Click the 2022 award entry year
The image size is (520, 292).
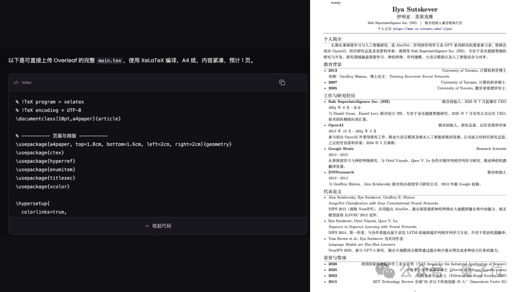(x=333, y=276)
